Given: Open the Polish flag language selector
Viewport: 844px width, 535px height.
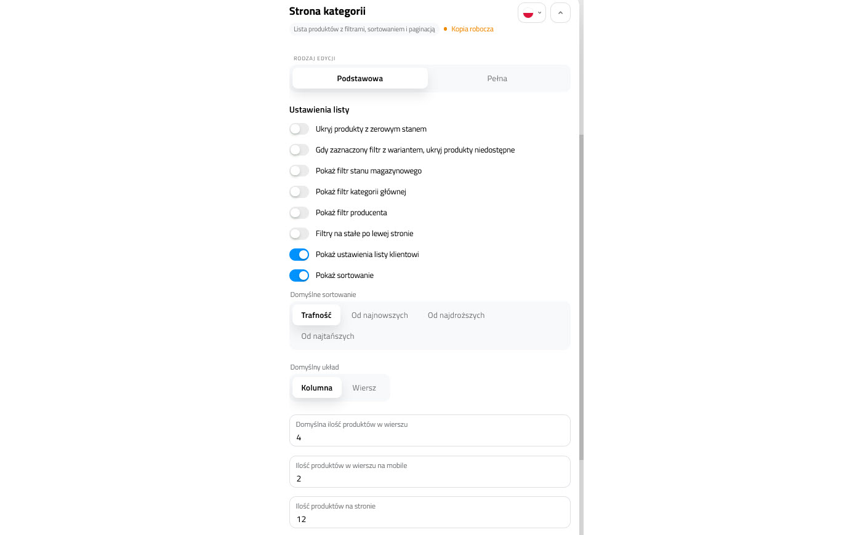Looking at the screenshot, I should (x=528, y=12).
